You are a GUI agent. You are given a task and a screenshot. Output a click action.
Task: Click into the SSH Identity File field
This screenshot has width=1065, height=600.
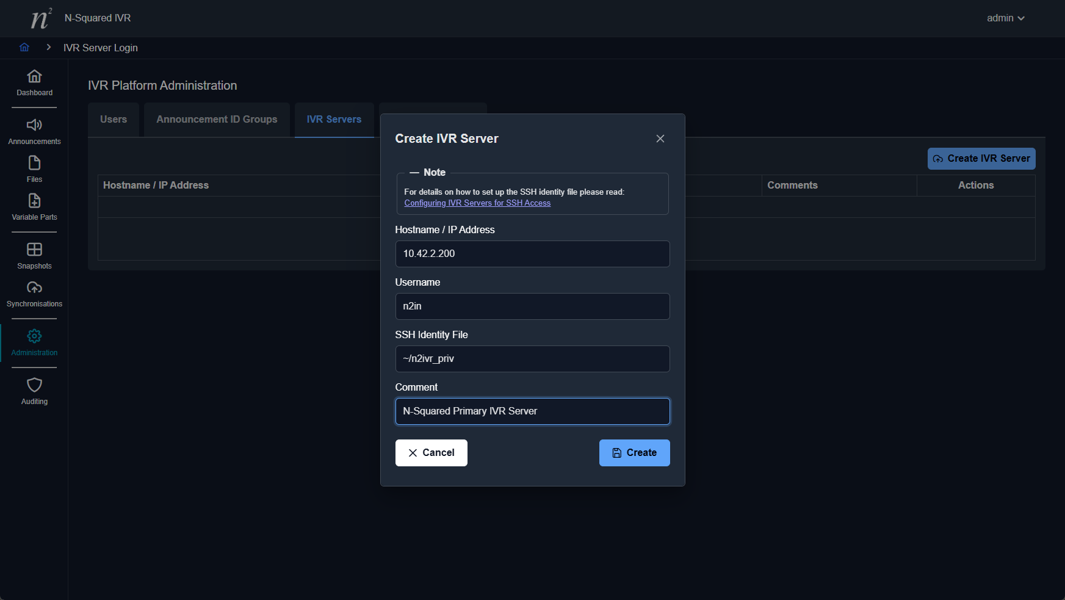pos(532,359)
